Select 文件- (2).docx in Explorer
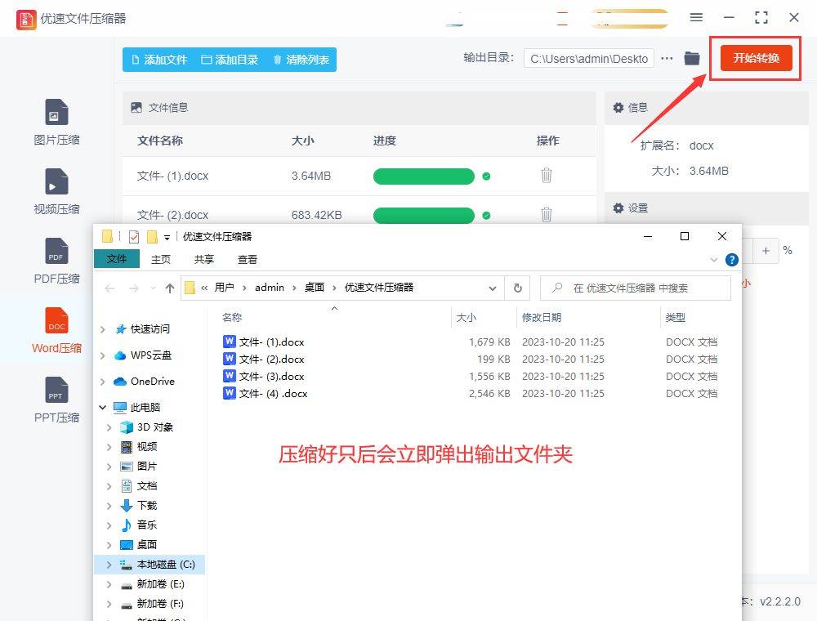Image resolution: width=817 pixels, height=621 pixels. [x=271, y=359]
